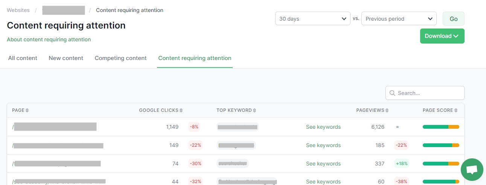Expand the Previous period comparison dropdown
This screenshot has height=185, width=486.
(x=399, y=19)
